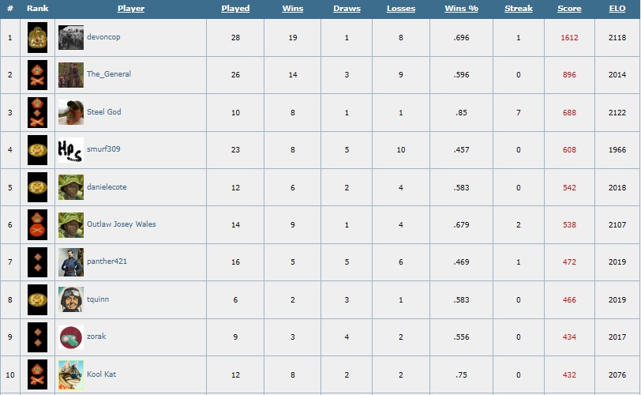Open devoncop's avatar photo
641x395 pixels.
coord(71,38)
